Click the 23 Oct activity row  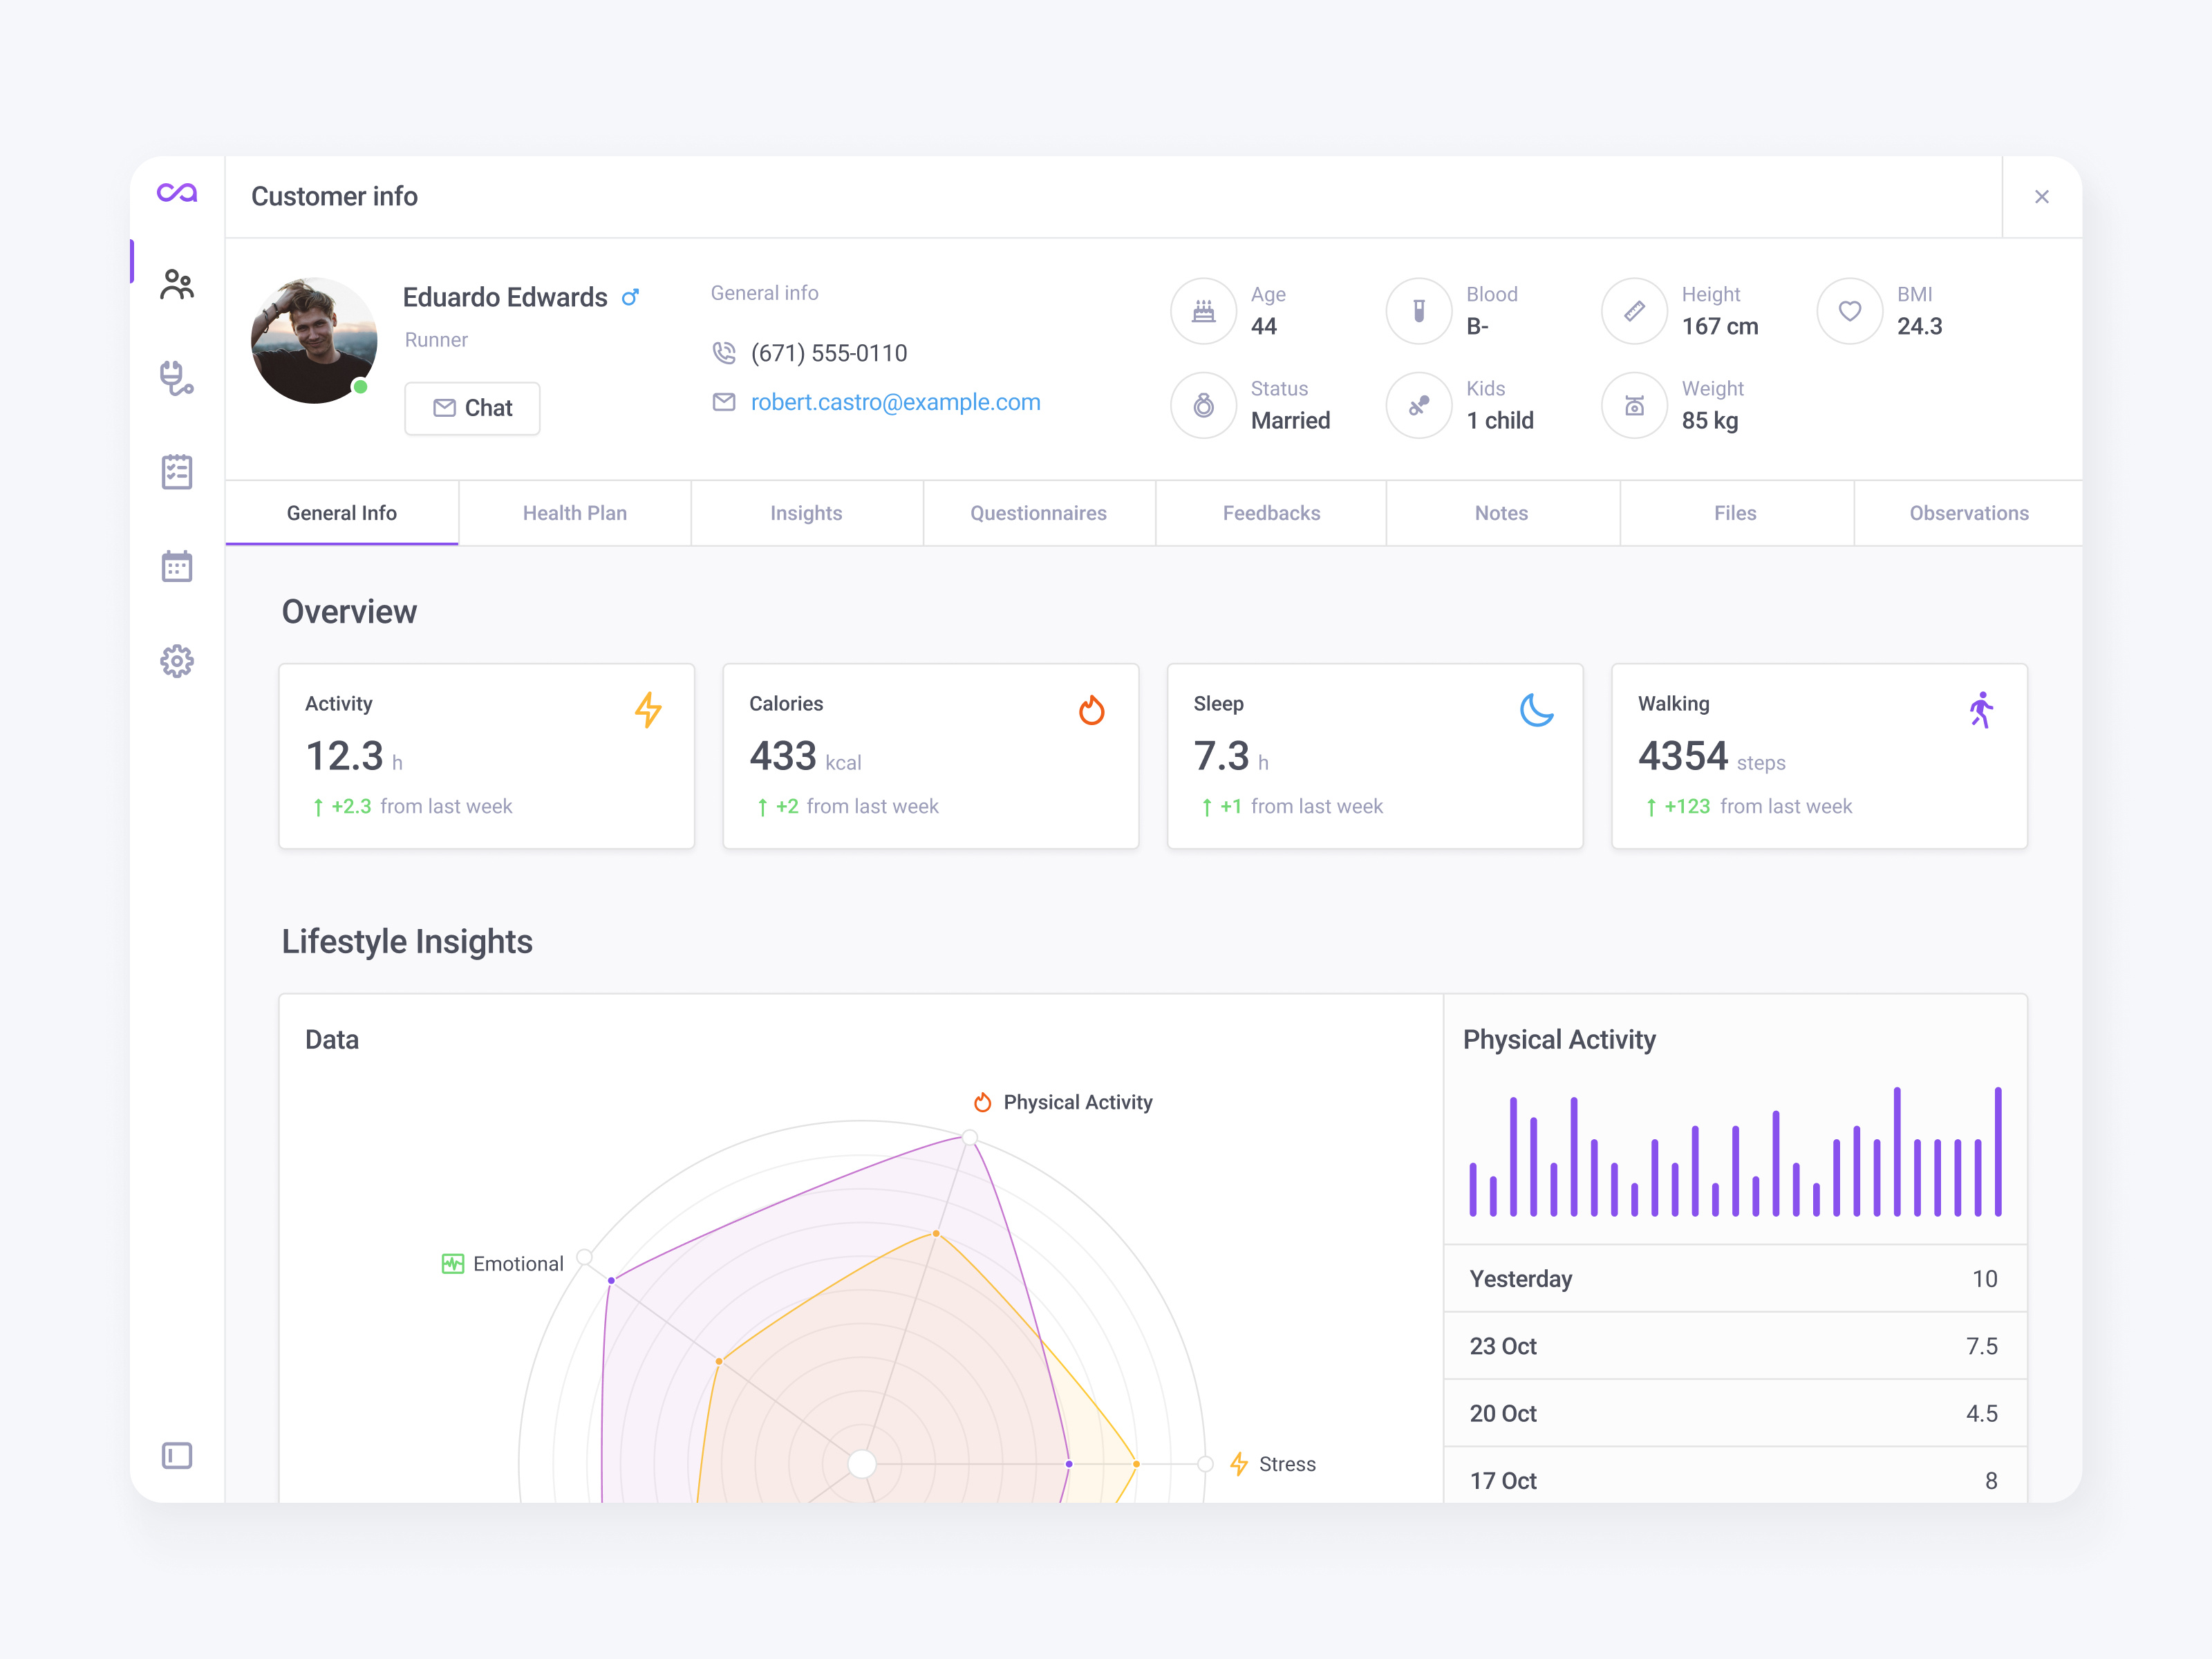click(1735, 1346)
